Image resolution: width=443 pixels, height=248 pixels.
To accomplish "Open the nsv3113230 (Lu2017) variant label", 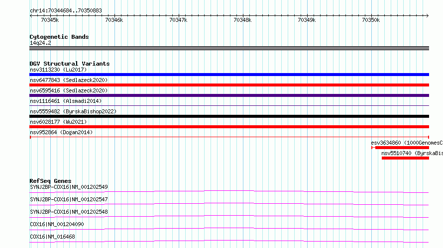I will click(58, 70).
